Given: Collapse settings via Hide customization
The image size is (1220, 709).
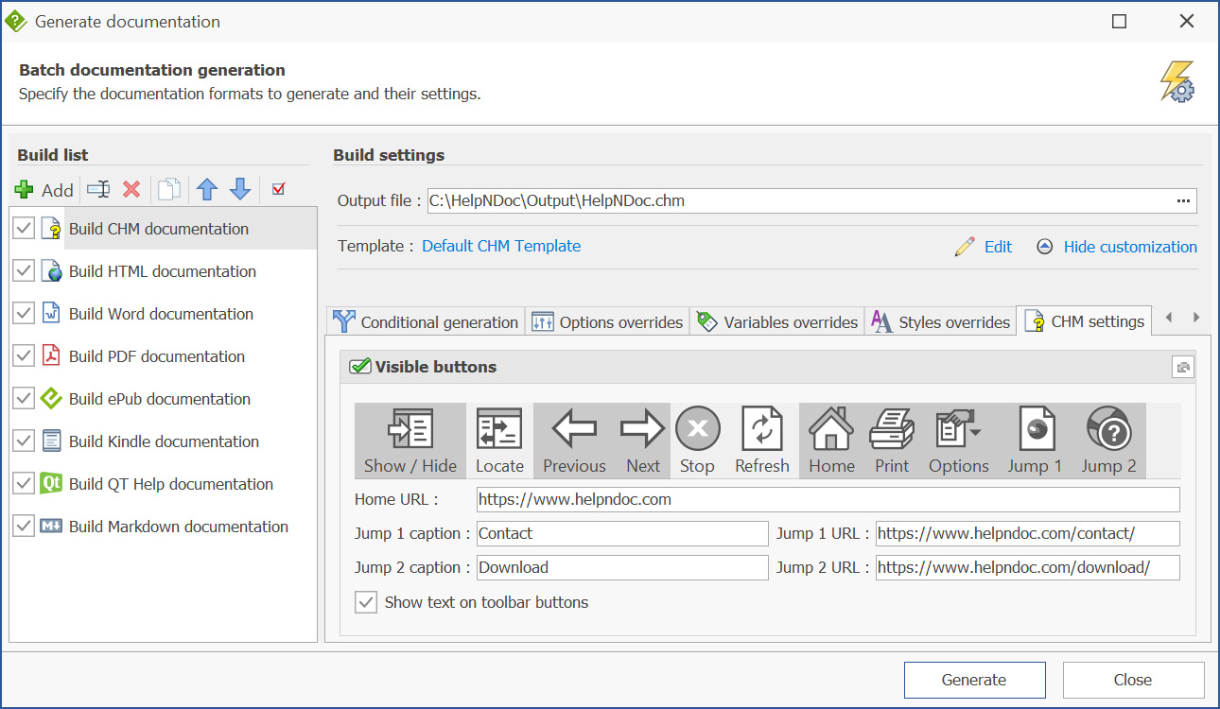Looking at the screenshot, I should tap(1117, 247).
